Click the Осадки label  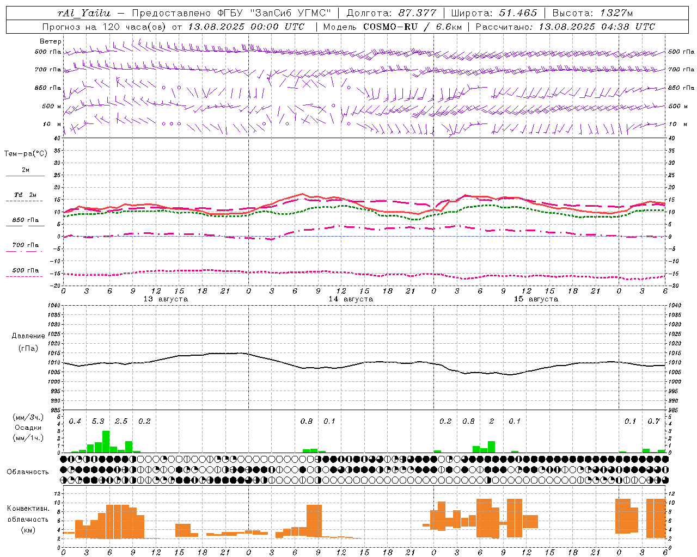coord(28,428)
